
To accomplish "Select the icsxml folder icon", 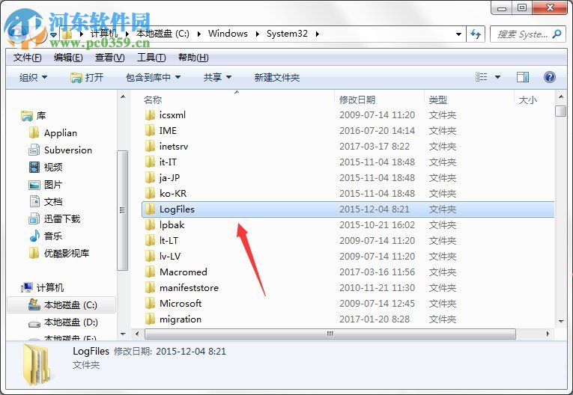I will (150, 115).
